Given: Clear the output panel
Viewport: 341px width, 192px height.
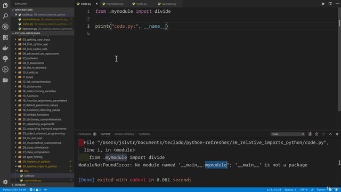Looking at the screenshot, I should (x=310, y=134).
